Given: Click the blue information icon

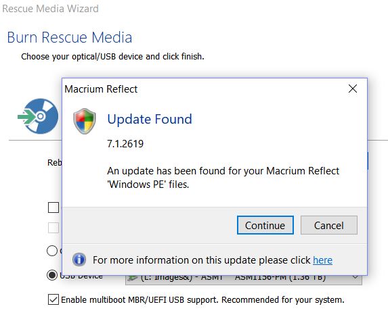Looking at the screenshot, I should 79,260.
